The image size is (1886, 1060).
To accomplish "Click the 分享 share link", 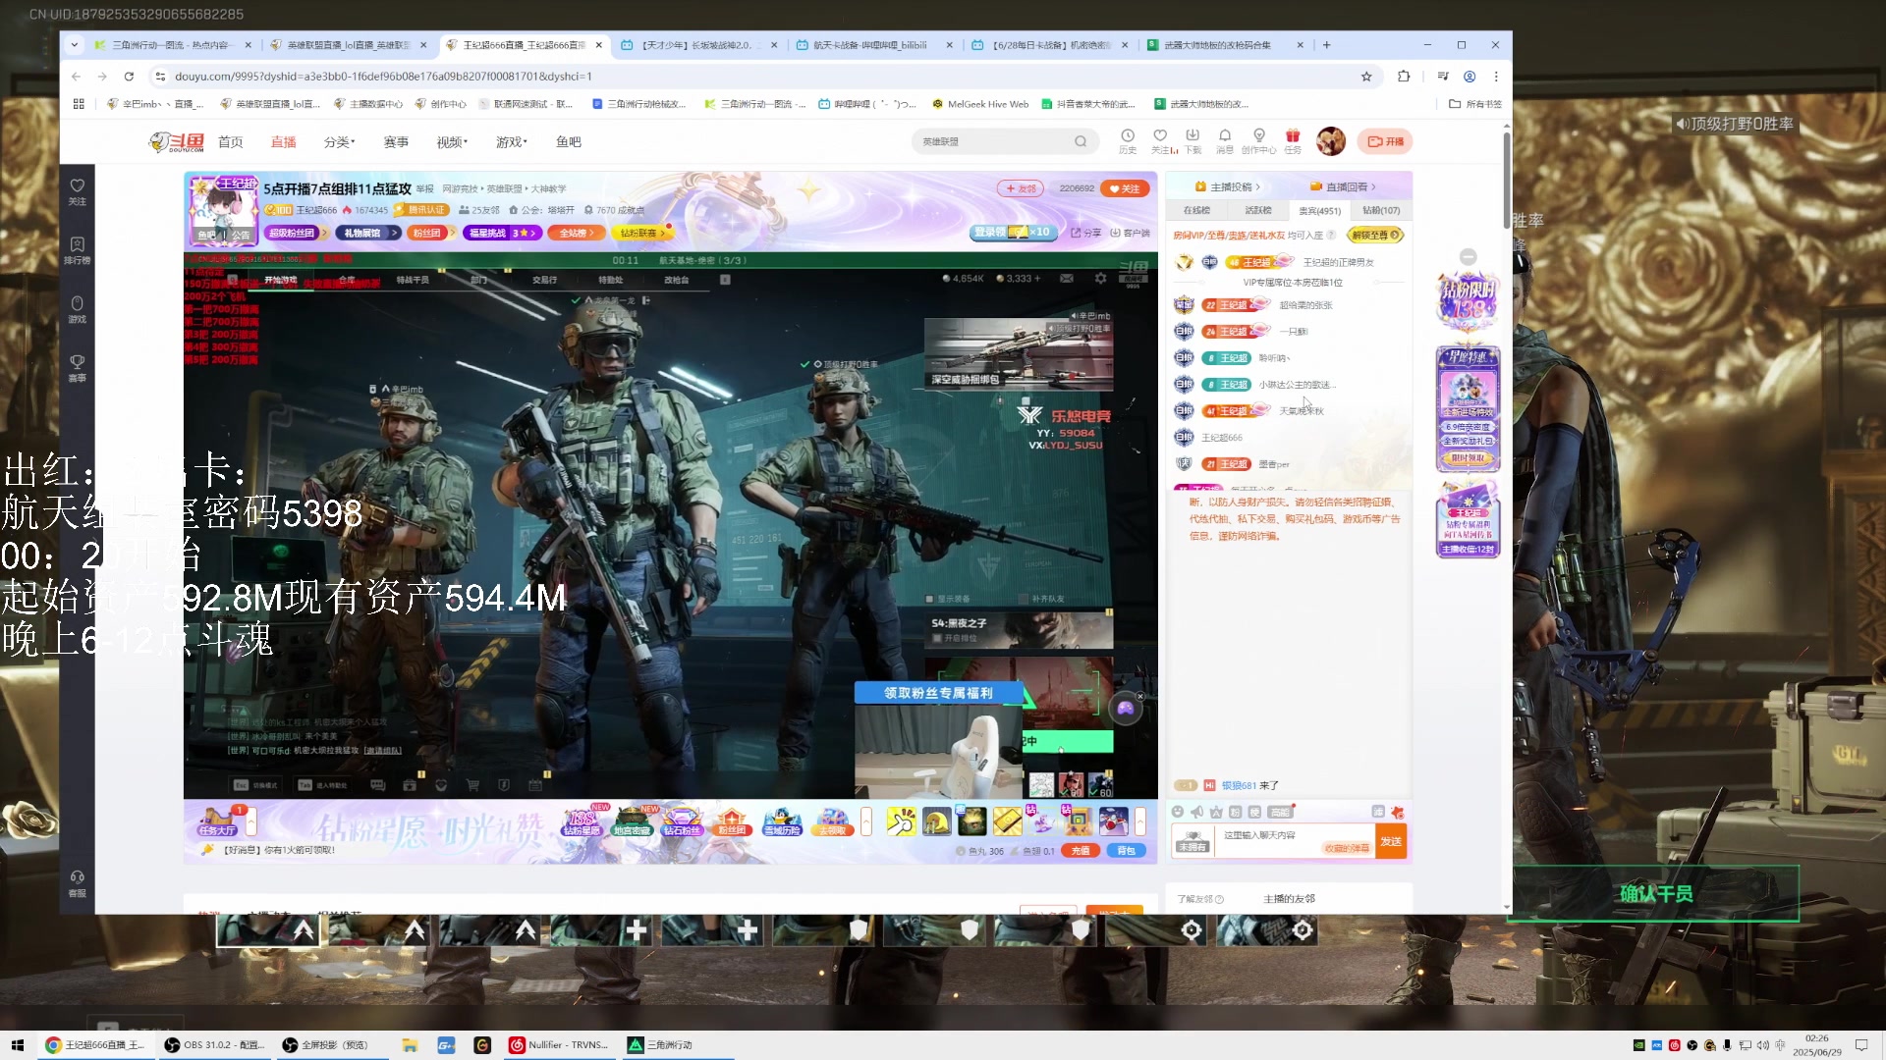I will 1086,233.
